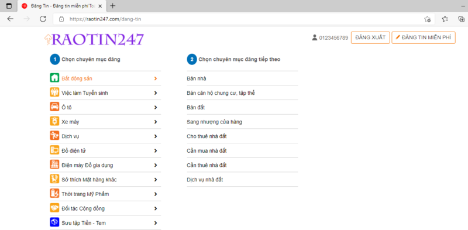Expand the Thời trang Mỹ Phẩm chevron
Screen dimensions: 468x230
tap(156, 194)
